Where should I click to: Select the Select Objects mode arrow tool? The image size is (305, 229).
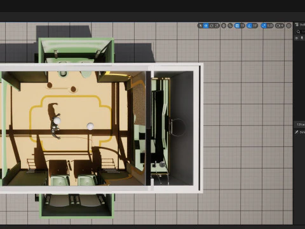(200, 25)
